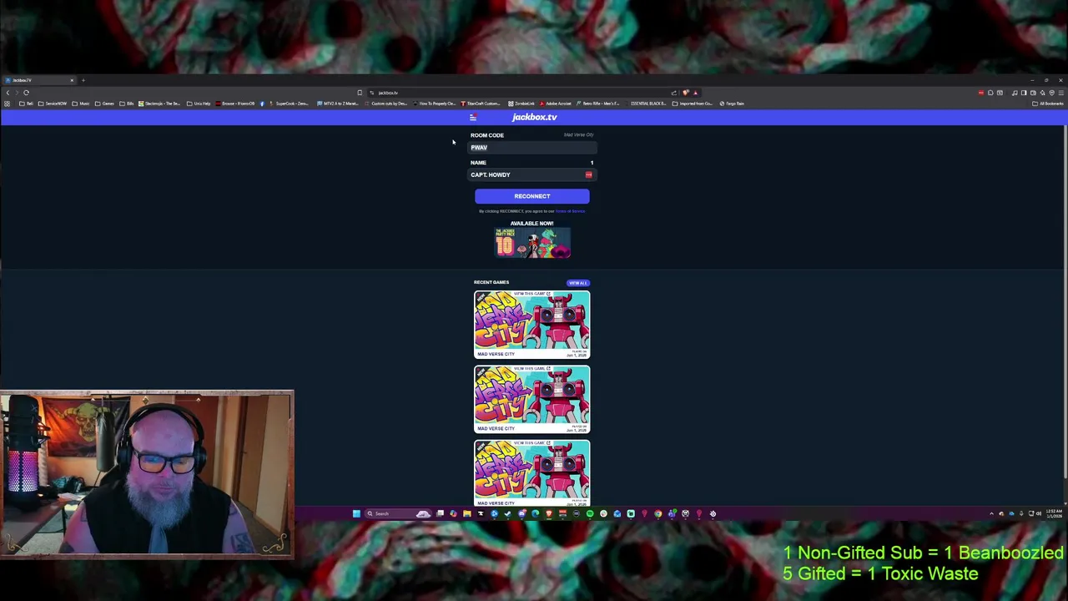This screenshot has width=1068, height=601.
Task: Open the Adobe Acrobat bookmark
Action: pos(557,104)
